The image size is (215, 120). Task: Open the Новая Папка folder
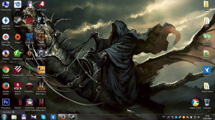click(x=207, y=88)
